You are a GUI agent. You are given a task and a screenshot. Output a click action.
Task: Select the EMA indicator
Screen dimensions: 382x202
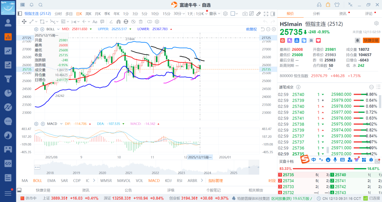point(51,180)
